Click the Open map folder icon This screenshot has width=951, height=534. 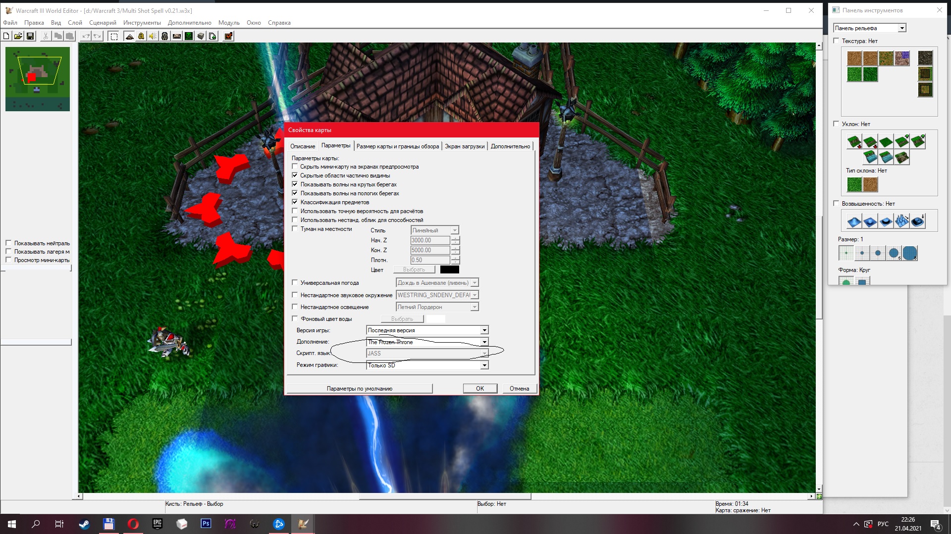click(18, 36)
